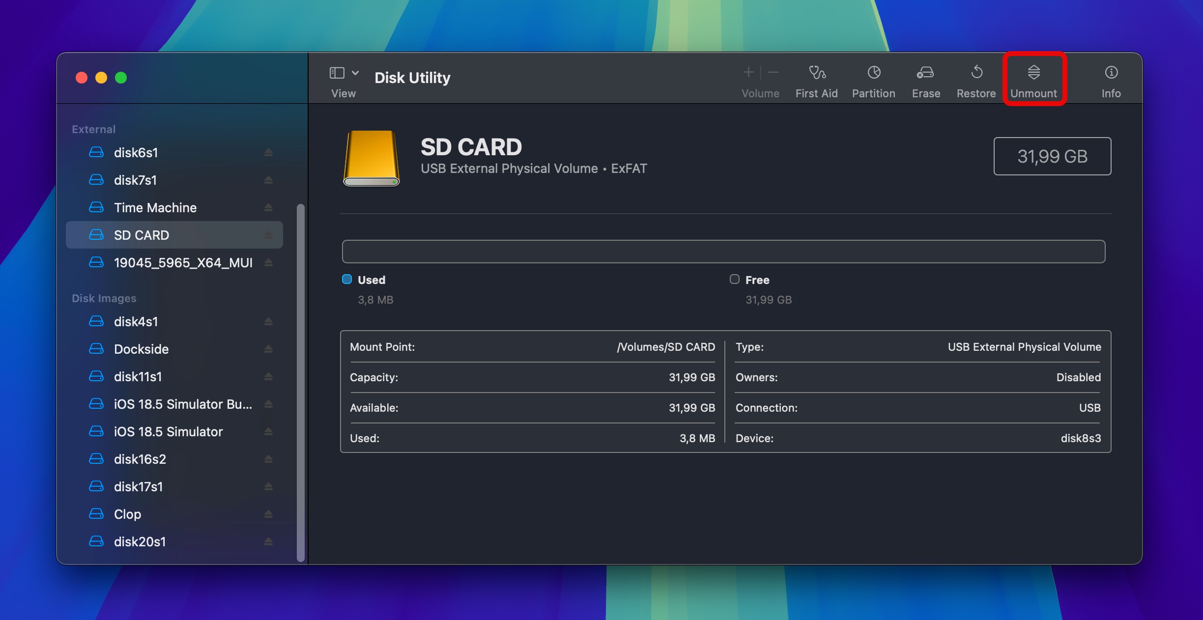Viewport: 1203px width, 620px height.
Task: Click the Erase drive icon
Action: pyautogui.click(x=925, y=73)
